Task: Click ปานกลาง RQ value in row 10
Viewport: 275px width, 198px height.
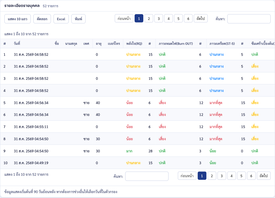Action: pyautogui.click(x=133, y=163)
